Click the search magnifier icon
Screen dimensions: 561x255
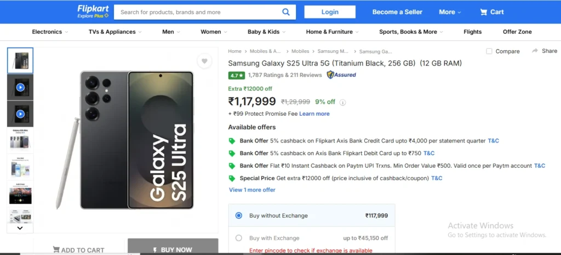tap(286, 12)
